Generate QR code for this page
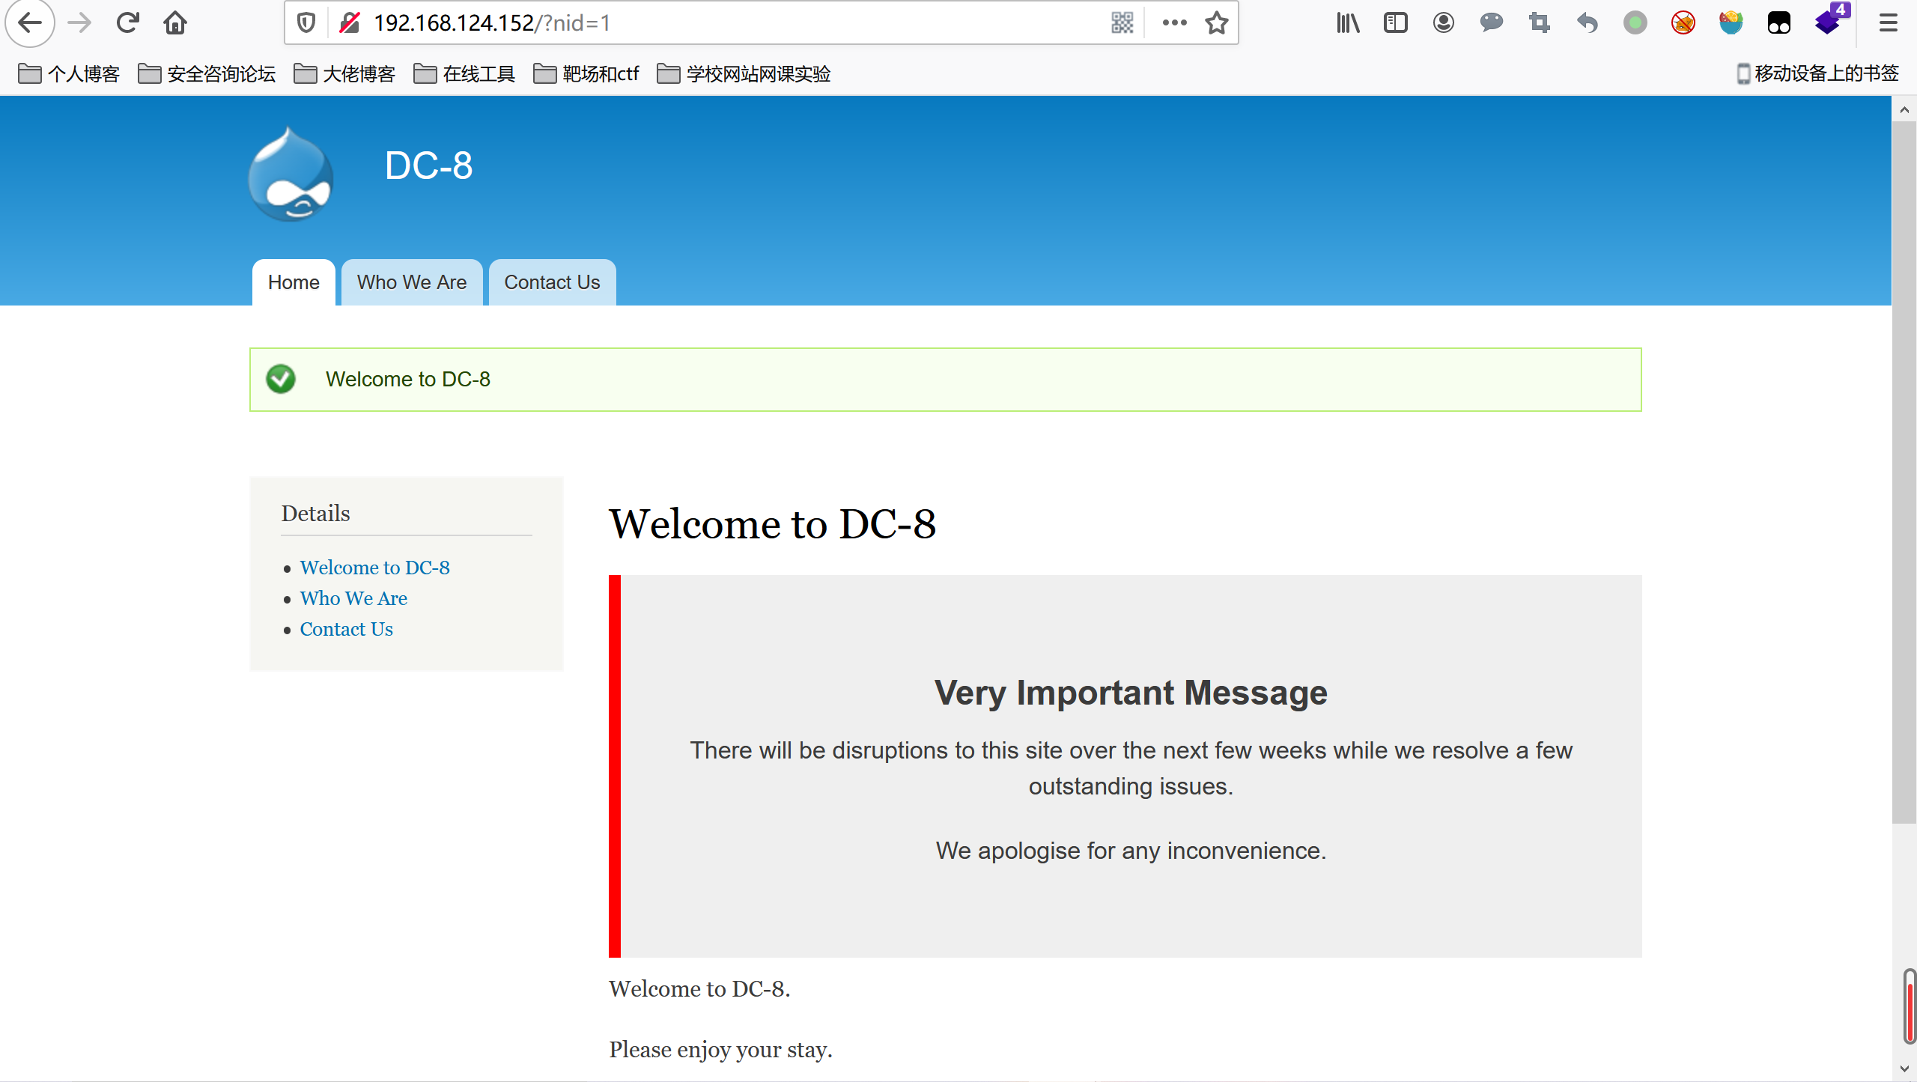The height and width of the screenshot is (1082, 1917). [1122, 23]
